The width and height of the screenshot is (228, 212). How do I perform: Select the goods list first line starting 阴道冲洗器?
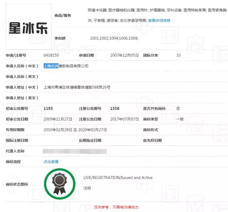pyautogui.click(x=157, y=10)
